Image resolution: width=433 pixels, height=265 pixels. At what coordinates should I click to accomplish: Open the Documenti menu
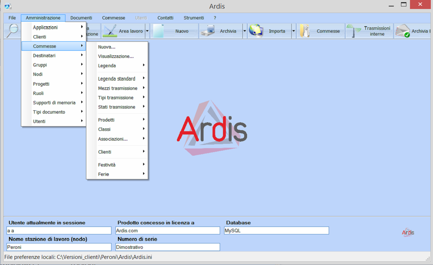point(81,18)
